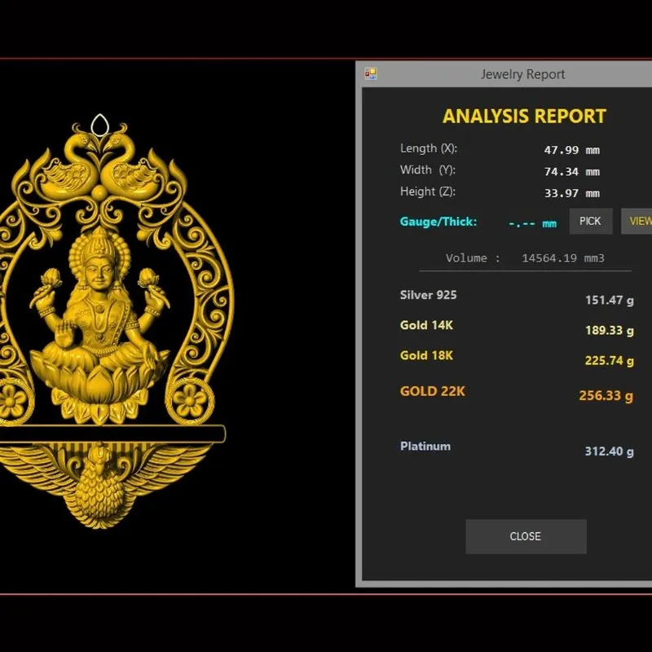This screenshot has height=652, width=652.
Task: Close the Jewelry Report dialog
Action: point(526,536)
